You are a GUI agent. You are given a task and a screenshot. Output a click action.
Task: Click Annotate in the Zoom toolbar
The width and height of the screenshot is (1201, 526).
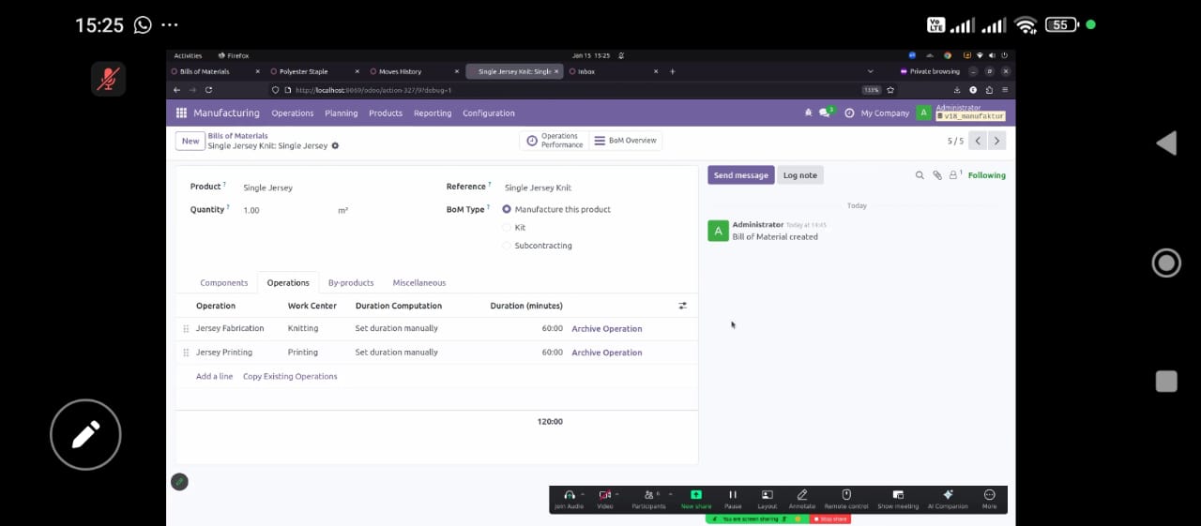[801, 499]
